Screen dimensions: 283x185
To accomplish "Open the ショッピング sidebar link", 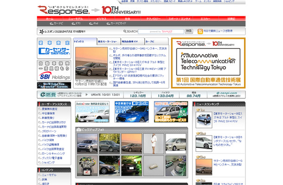I will [x=48, y=162].
